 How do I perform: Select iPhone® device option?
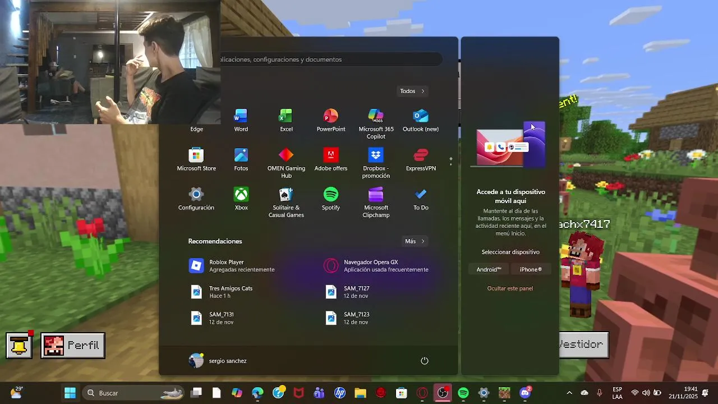(531, 269)
